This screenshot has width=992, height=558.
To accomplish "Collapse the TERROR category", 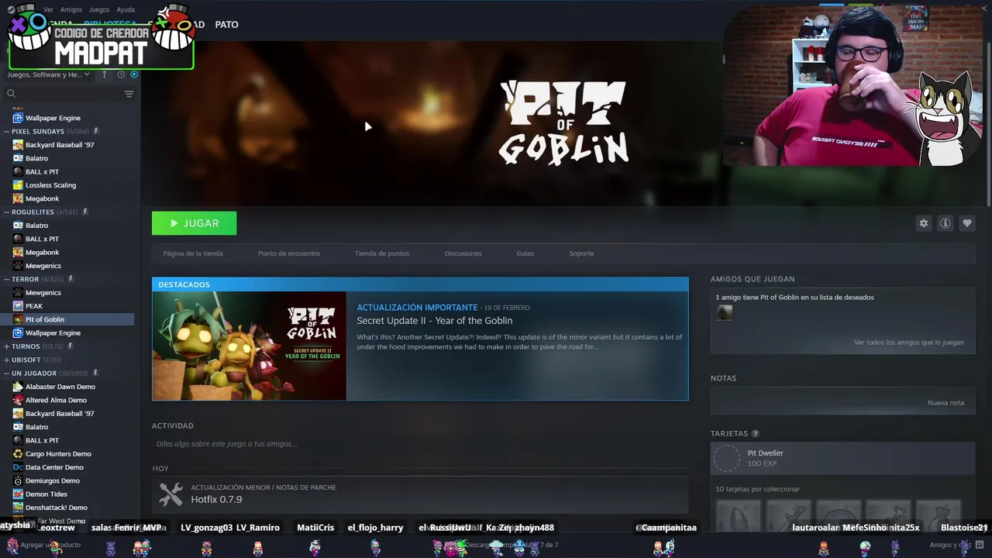I will (6, 279).
